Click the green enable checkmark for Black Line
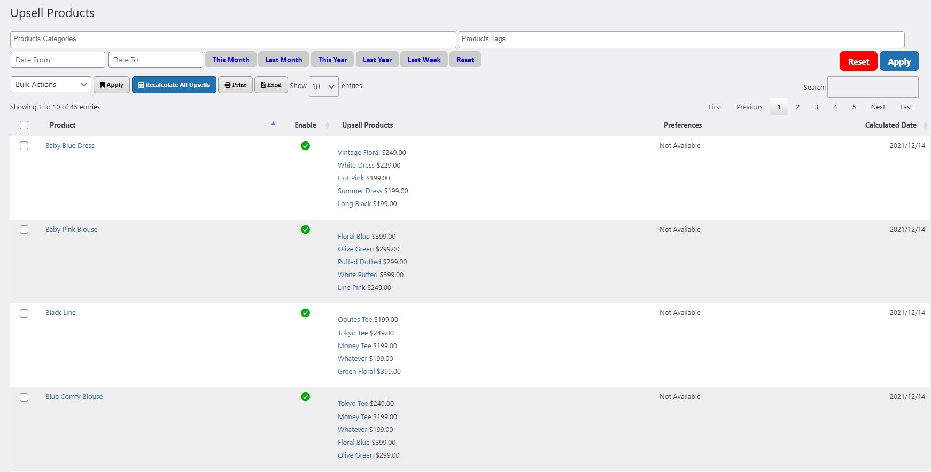The image size is (931, 472). (305, 313)
